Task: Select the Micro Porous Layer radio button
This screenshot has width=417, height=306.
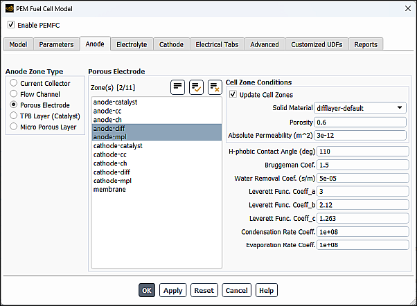Action: [x=14, y=127]
